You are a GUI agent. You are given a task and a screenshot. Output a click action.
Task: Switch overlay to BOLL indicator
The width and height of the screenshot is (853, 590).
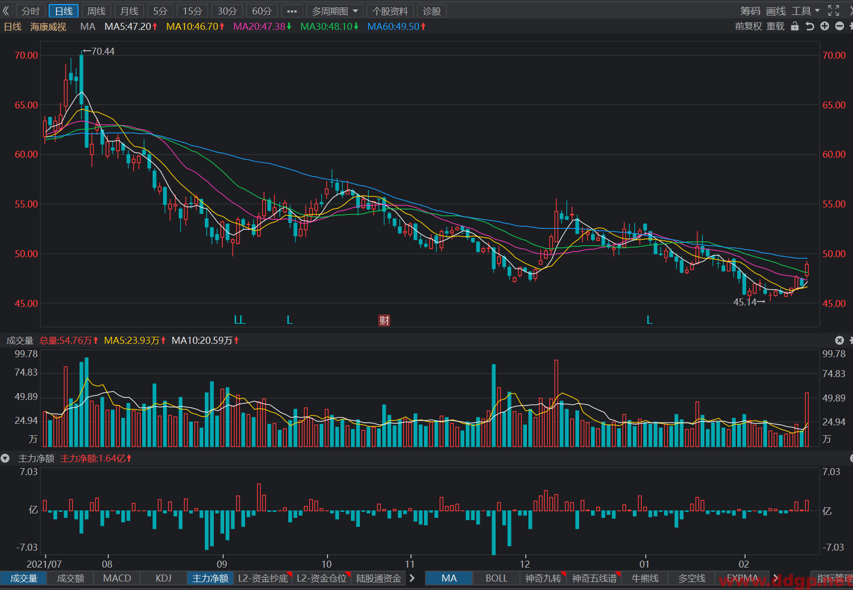click(496, 578)
